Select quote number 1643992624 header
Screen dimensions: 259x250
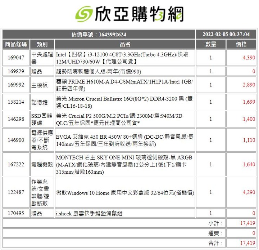99,35
